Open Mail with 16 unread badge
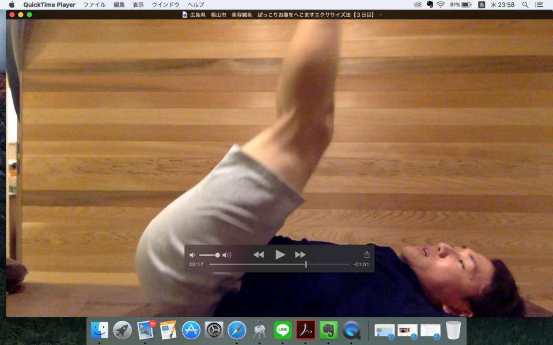The width and height of the screenshot is (553, 345). coord(145,330)
